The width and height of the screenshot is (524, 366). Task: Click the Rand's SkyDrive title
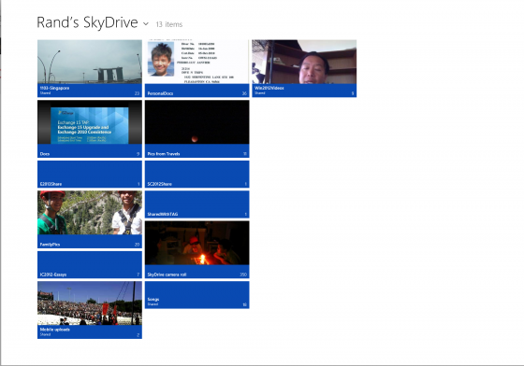coord(87,22)
